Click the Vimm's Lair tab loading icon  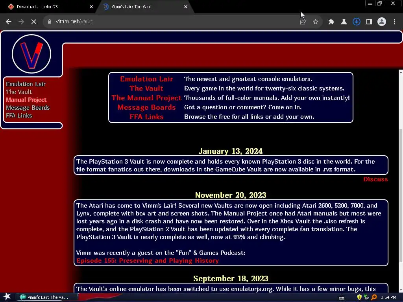[x=105, y=7]
